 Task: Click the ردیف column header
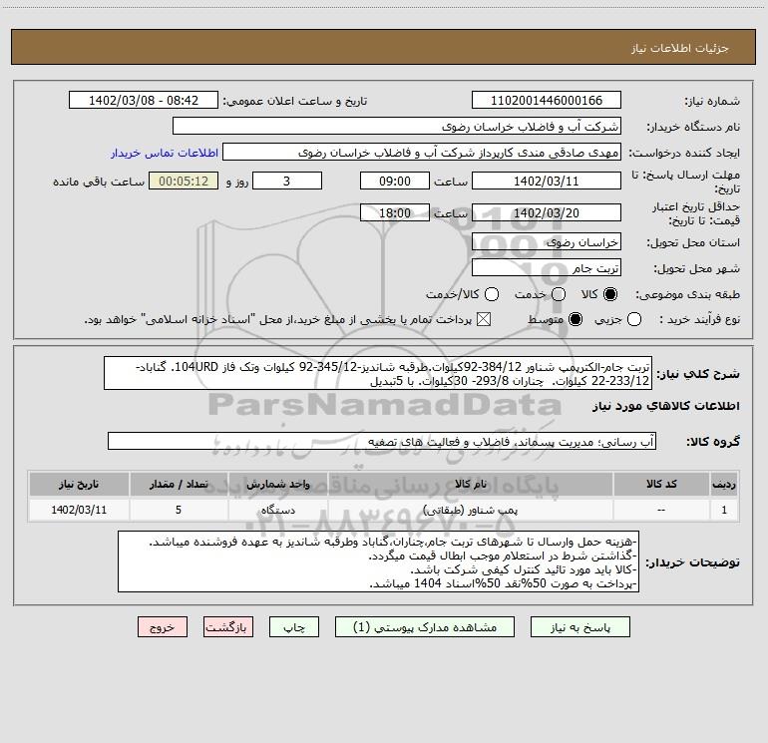coord(724,484)
